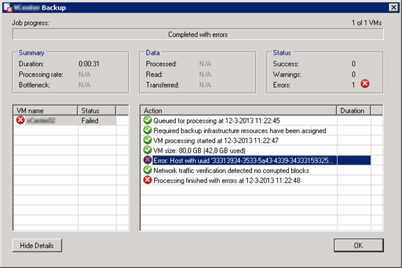402x268 pixels.
Task: Click the OK button
Action: click(359, 246)
